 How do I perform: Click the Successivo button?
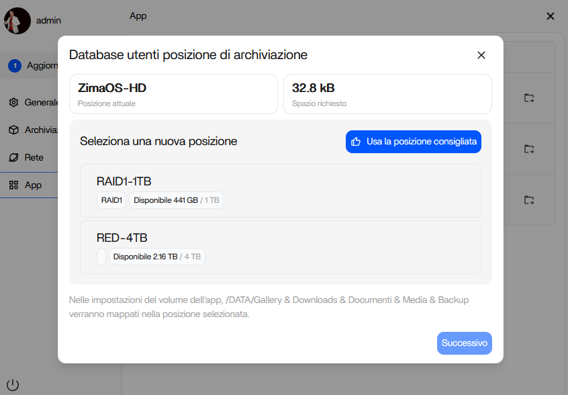tap(464, 343)
